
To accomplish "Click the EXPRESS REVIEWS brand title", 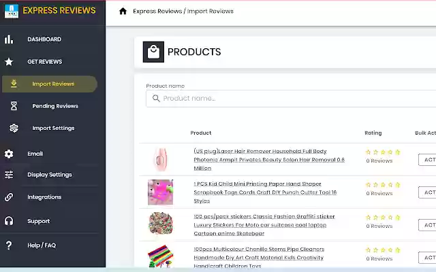I will pyautogui.click(x=59, y=11).
